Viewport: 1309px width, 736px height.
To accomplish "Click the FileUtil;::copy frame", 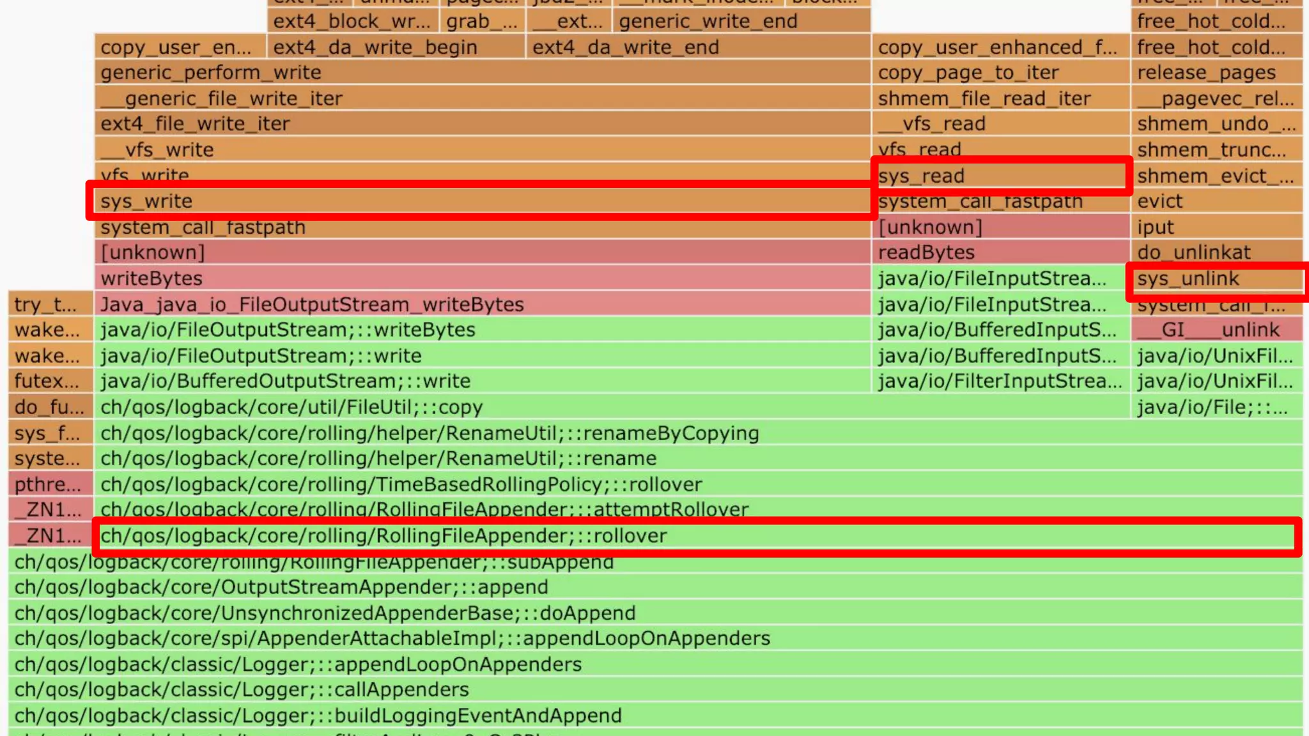I will [612, 407].
